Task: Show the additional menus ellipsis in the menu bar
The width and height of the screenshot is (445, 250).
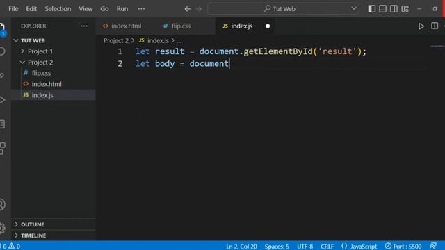Action: [141, 9]
